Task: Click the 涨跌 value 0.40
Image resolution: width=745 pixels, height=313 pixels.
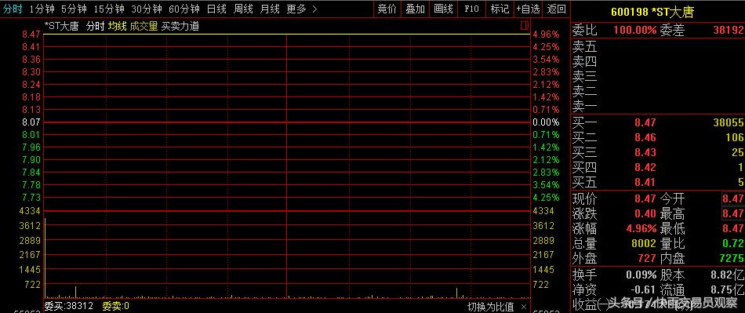Action: tap(645, 213)
